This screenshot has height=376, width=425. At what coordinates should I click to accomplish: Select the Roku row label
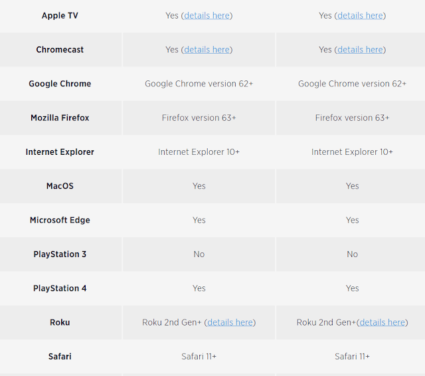(x=60, y=322)
